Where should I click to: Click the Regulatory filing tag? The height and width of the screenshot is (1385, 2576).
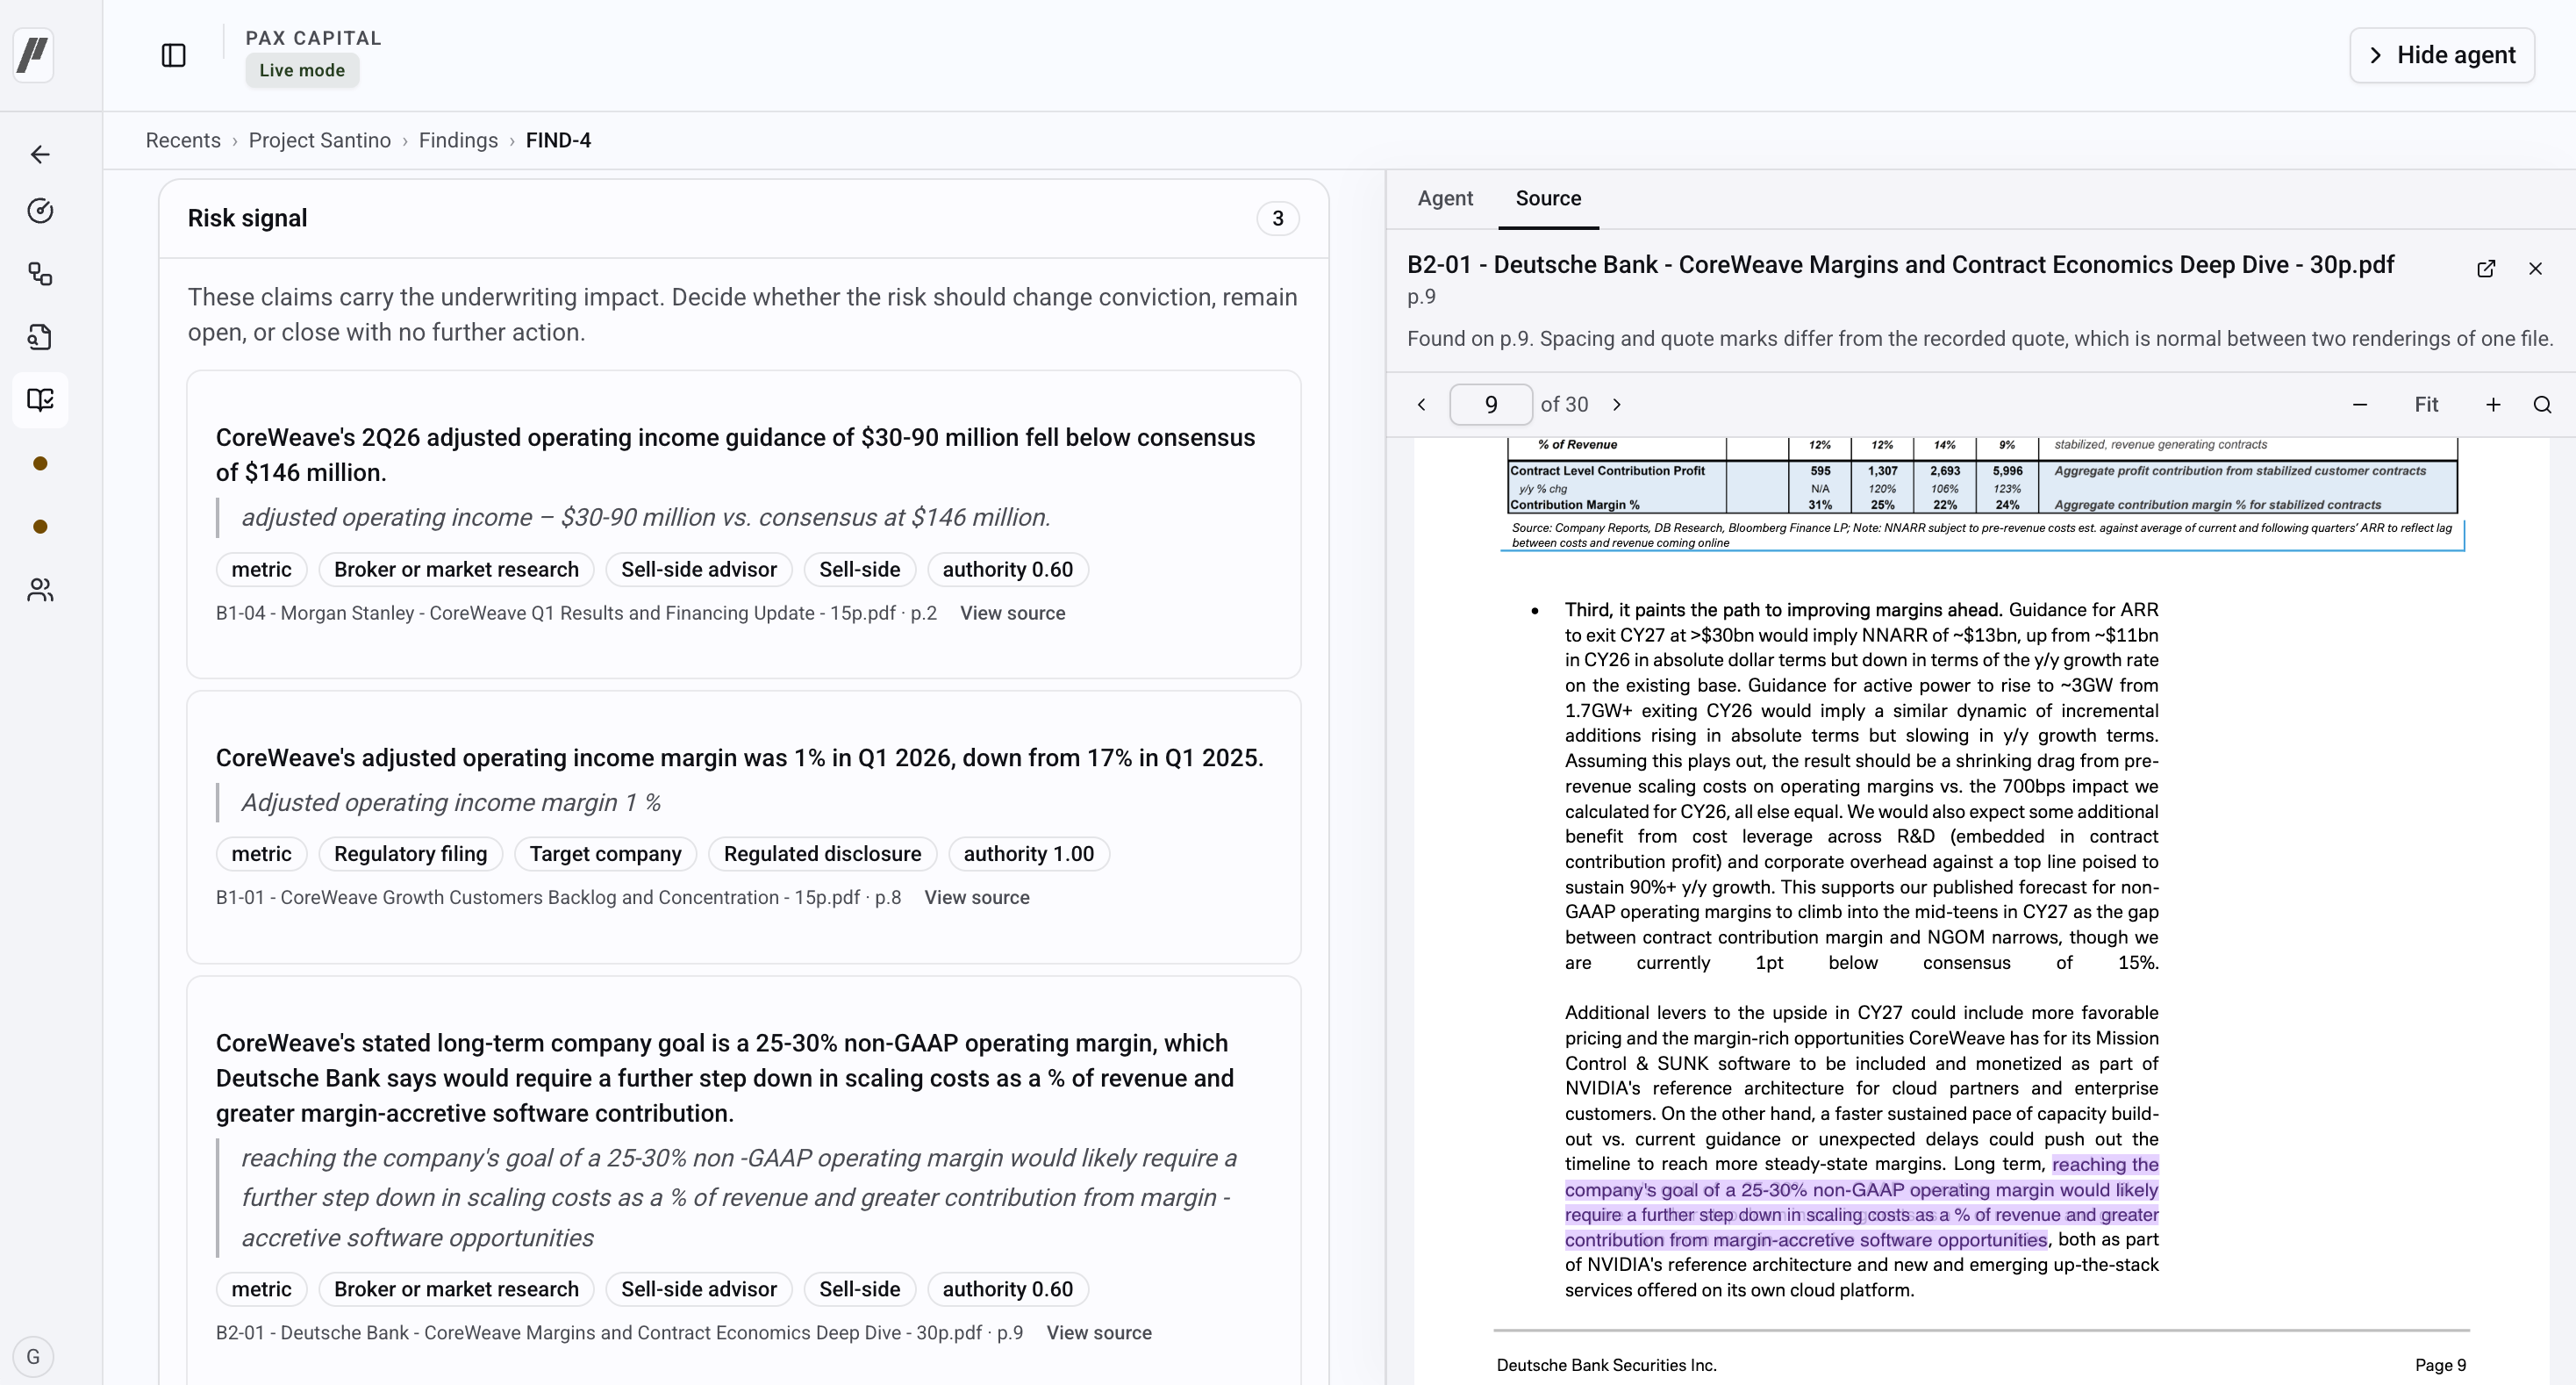pos(410,853)
